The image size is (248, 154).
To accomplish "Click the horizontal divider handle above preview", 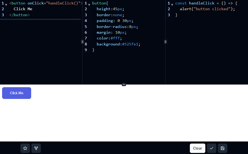I will tap(124, 85).
